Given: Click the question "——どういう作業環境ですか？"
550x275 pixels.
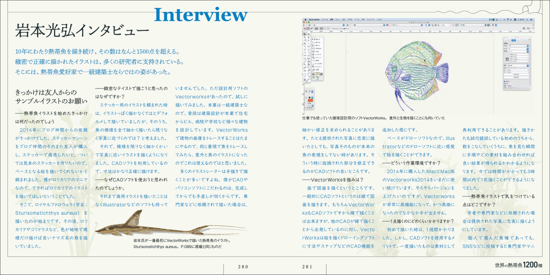Looking at the screenshot, I should (411, 163).
